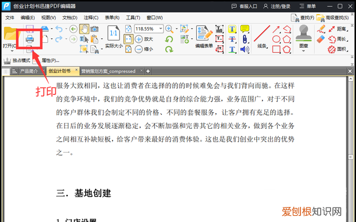
Task: Click the Print printer icon
Action: pyautogui.click(x=29, y=39)
